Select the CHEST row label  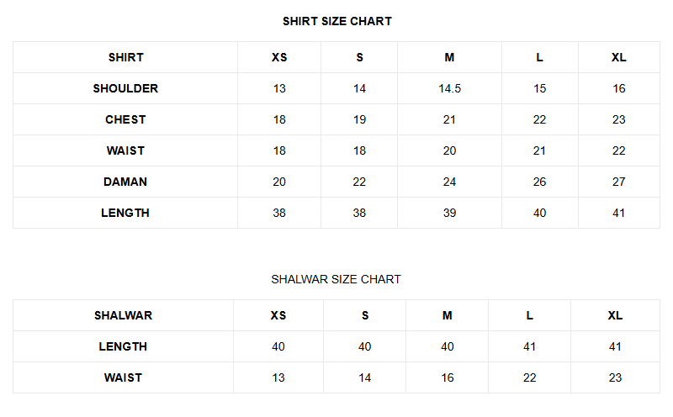(x=125, y=119)
